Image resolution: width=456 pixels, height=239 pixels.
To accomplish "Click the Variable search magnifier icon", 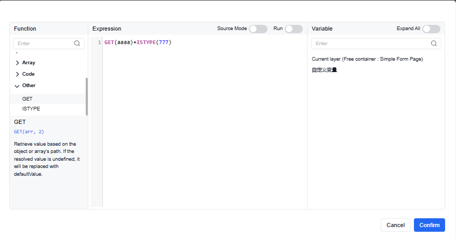I will (434, 44).
